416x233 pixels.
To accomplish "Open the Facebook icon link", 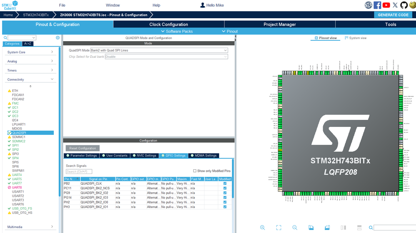I will pos(377,5).
